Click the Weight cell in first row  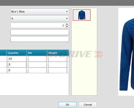click(x=58, y=59)
